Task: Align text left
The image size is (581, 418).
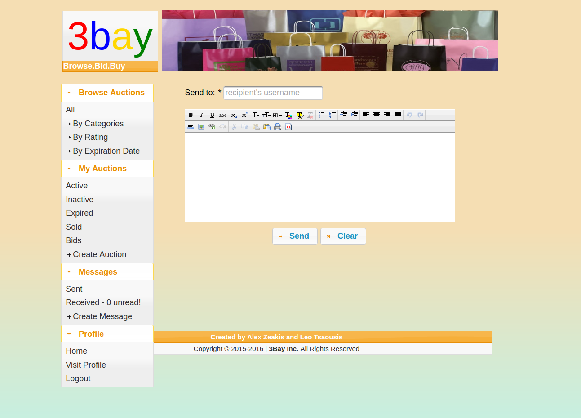Action: tap(366, 115)
